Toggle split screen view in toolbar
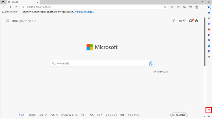 (x=172, y=7)
